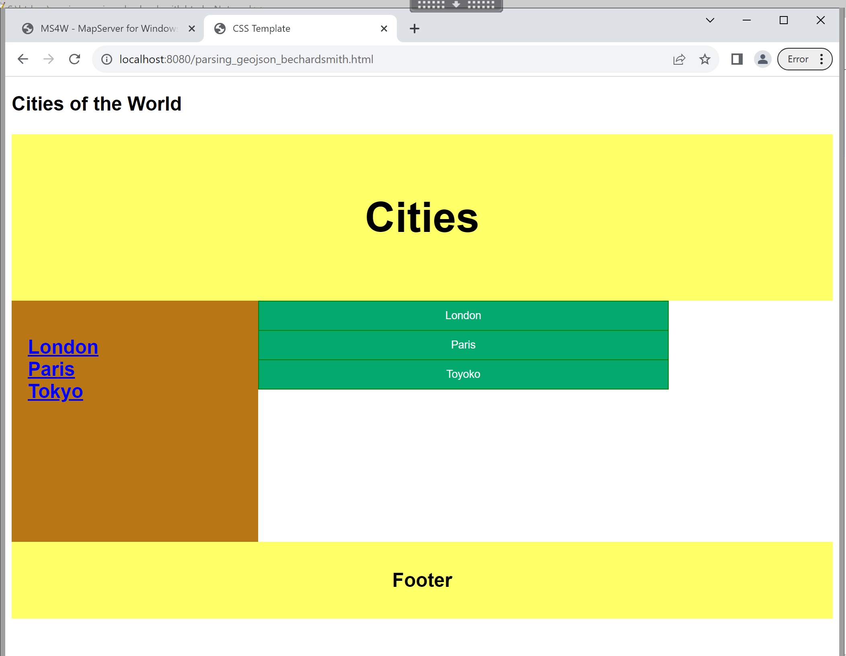Close the CSS Template tab
This screenshot has height=656, width=846.
point(384,29)
